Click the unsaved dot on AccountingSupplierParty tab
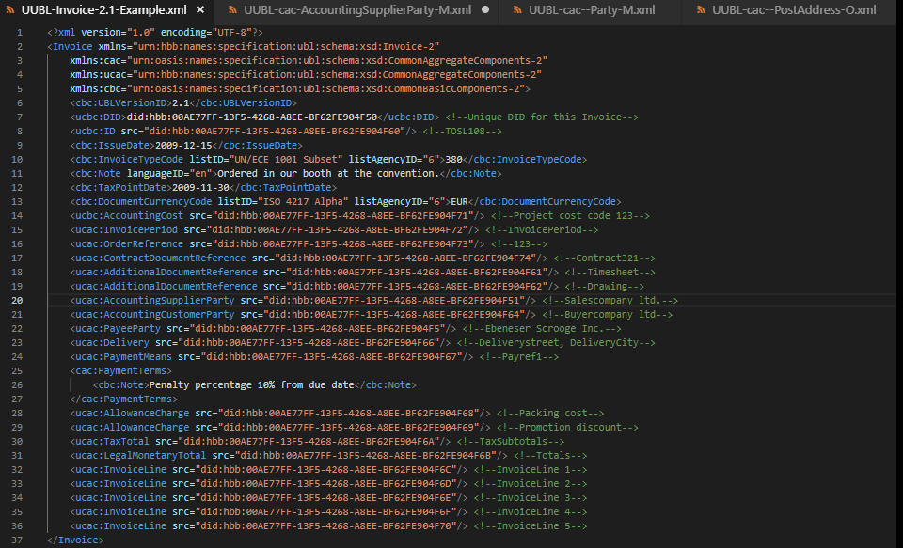This screenshot has width=903, height=548. [x=485, y=9]
